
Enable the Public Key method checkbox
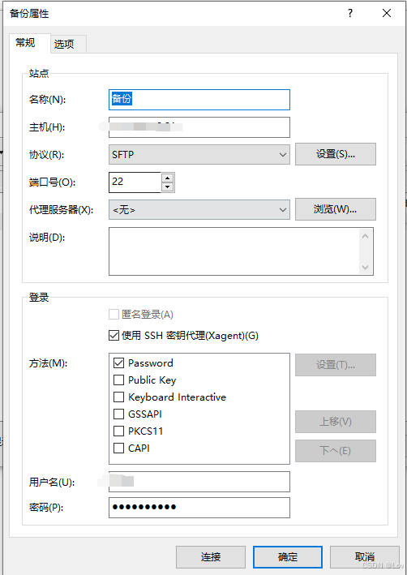click(x=118, y=380)
